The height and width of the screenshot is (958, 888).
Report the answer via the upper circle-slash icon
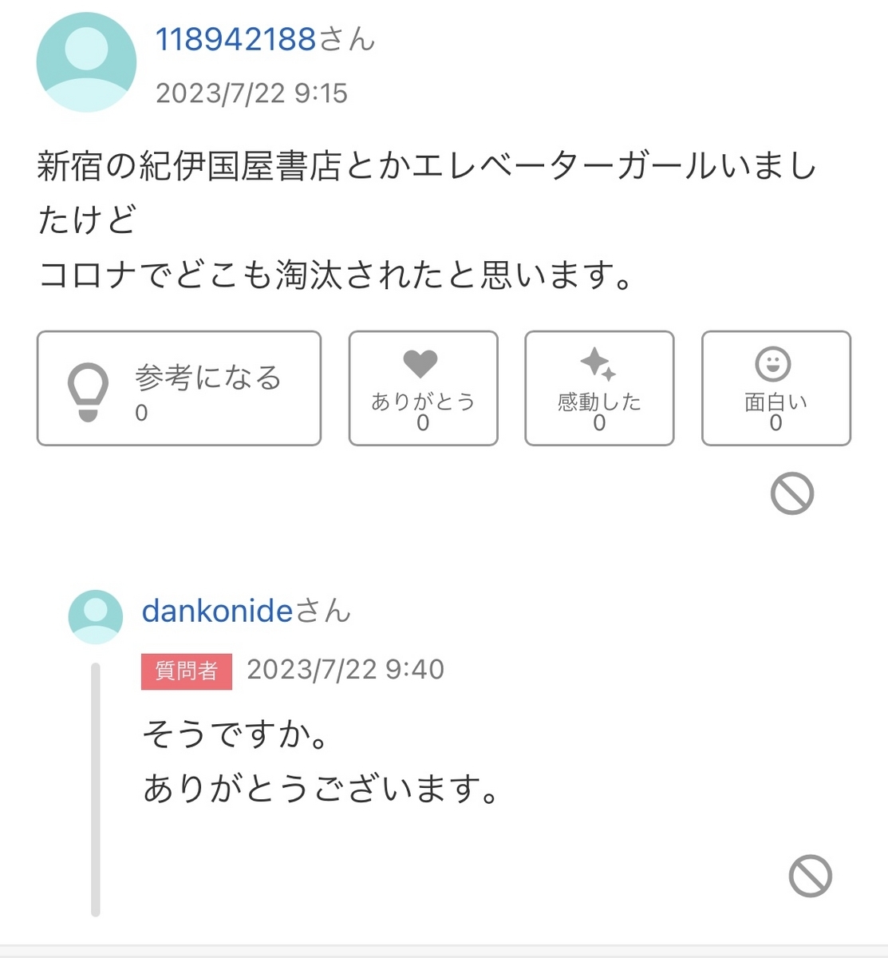pos(792,493)
